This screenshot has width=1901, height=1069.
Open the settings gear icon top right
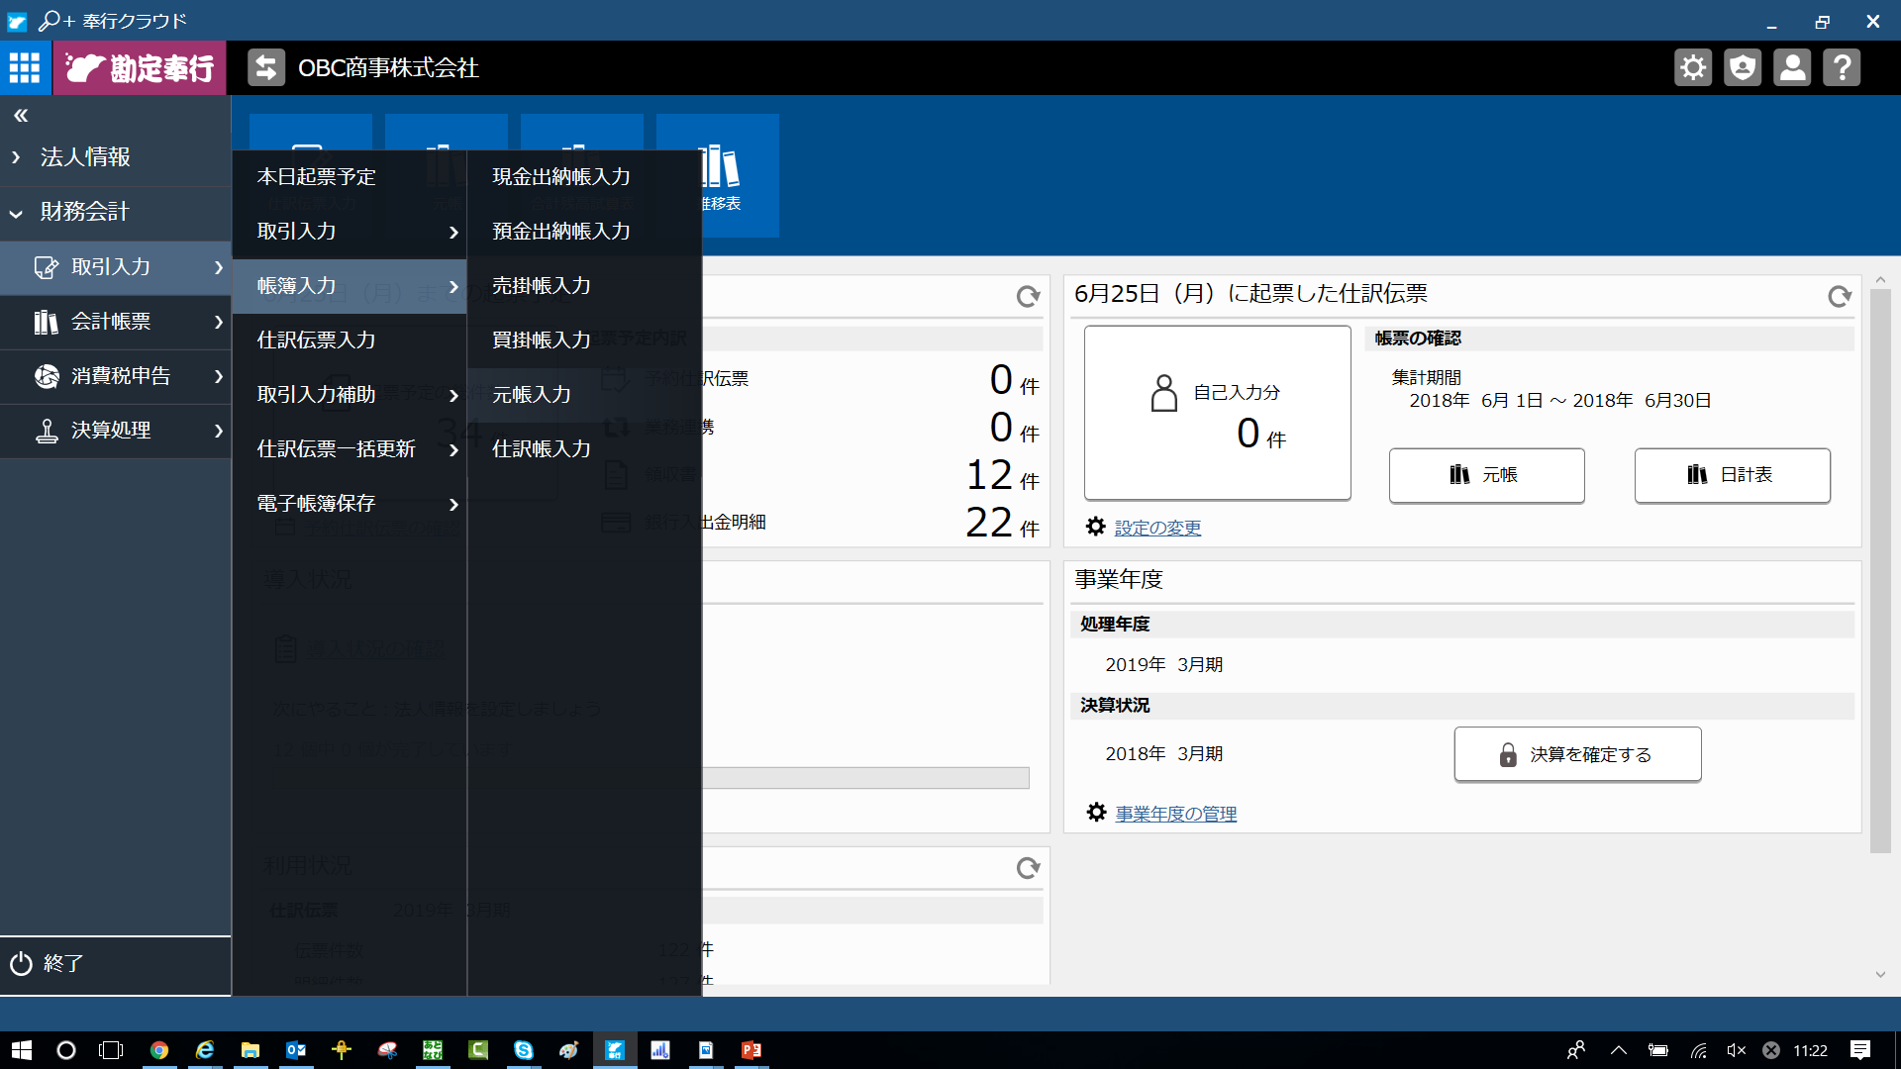pos(1693,67)
